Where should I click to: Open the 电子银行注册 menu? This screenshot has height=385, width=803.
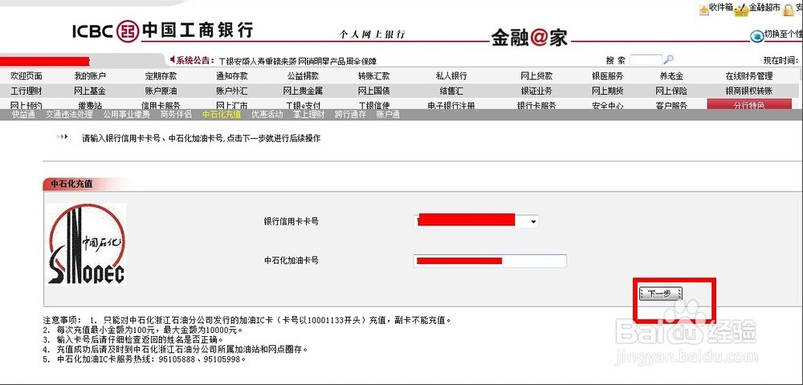pyautogui.click(x=451, y=105)
